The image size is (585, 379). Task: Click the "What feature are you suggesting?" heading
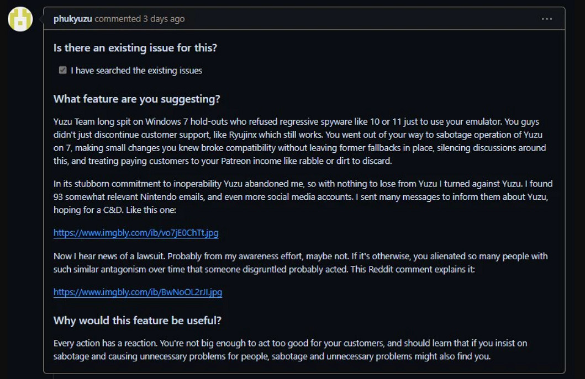point(137,99)
